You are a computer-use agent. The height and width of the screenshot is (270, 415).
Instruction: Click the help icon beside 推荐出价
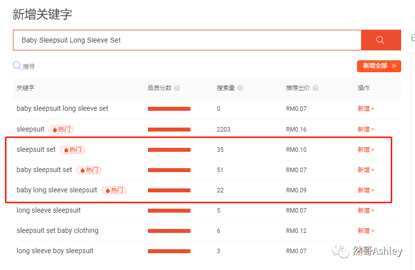pyautogui.click(x=315, y=88)
